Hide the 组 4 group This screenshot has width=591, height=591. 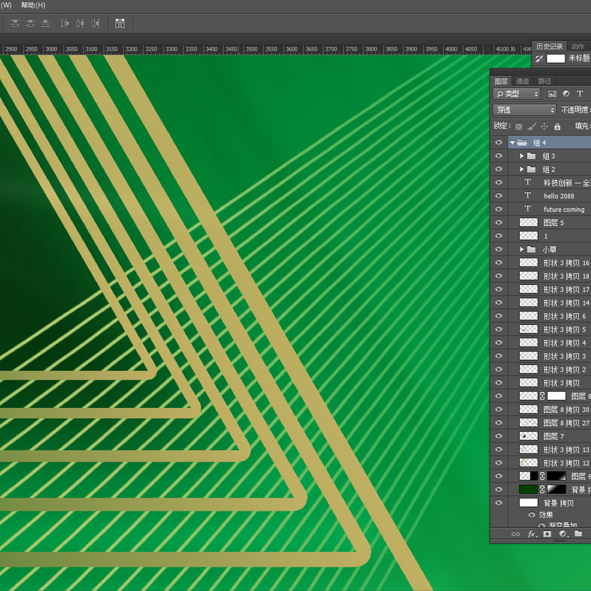point(498,142)
